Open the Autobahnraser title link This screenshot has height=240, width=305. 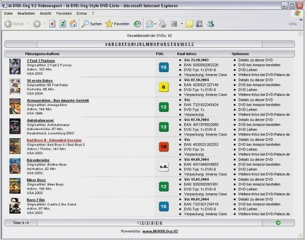tap(40, 120)
